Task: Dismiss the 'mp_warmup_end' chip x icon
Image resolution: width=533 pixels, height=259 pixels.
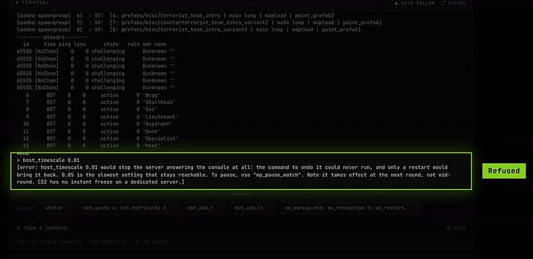Action: 417,208
